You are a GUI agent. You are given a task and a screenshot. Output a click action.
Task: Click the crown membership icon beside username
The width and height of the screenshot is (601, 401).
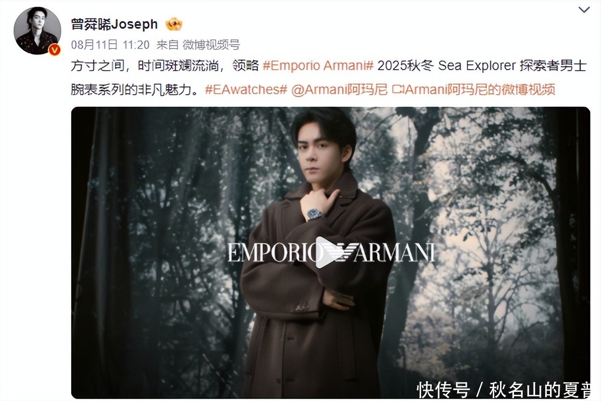click(174, 24)
